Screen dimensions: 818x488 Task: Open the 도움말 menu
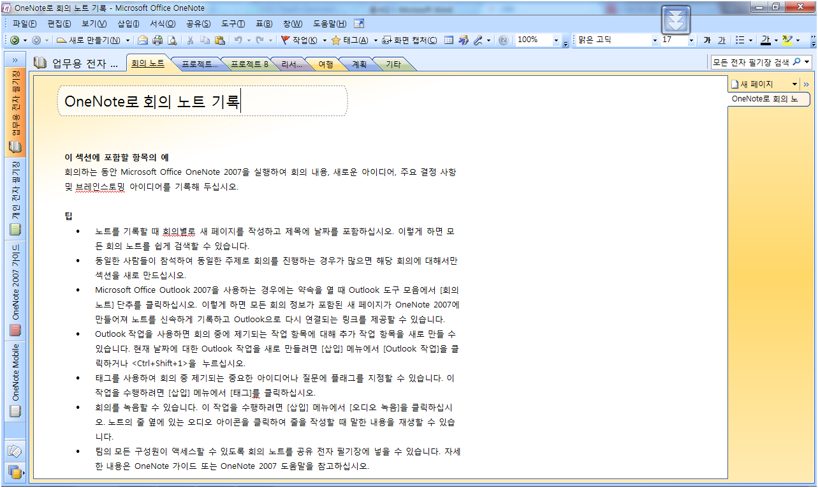330,24
